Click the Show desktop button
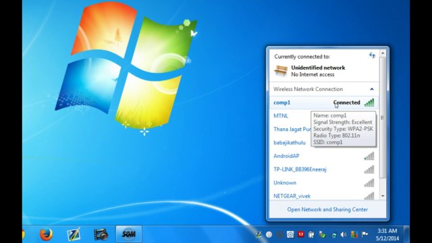This screenshot has height=243, width=432. click(x=406, y=234)
